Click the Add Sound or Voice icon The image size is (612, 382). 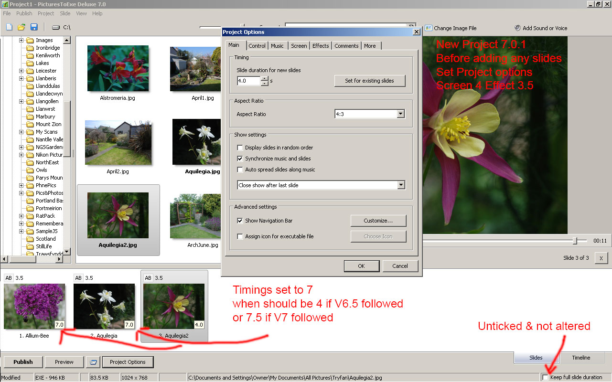tap(517, 28)
